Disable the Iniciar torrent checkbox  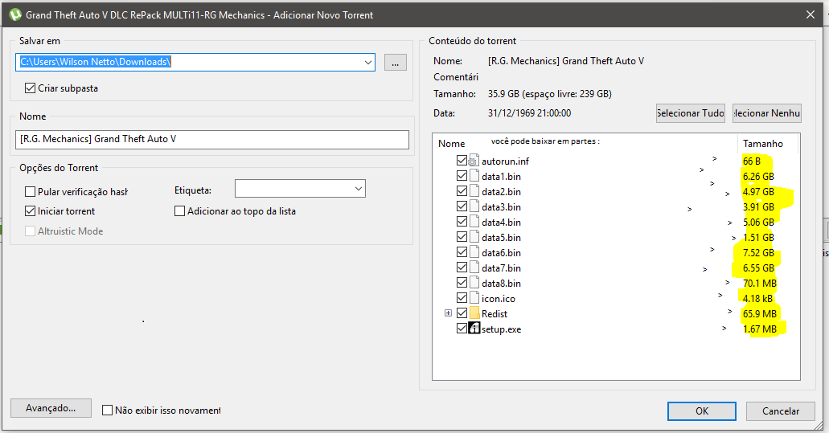(x=31, y=211)
